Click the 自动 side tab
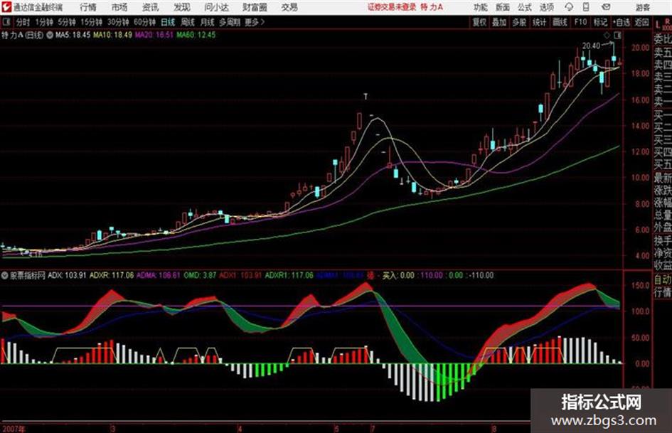The image size is (672, 433). [663, 279]
